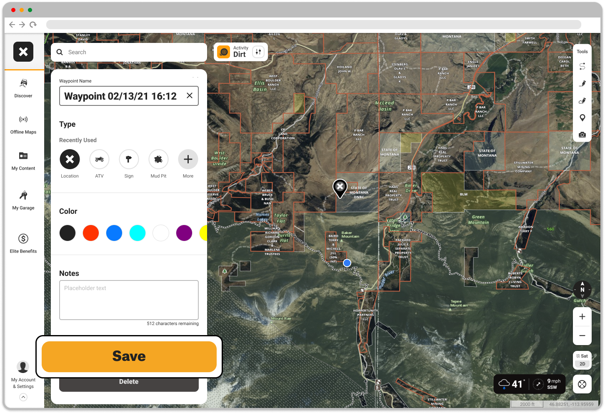Image resolution: width=605 pixels, height=413 pixels.
Task: Pick the white color swatch
Action: point(161,233)
